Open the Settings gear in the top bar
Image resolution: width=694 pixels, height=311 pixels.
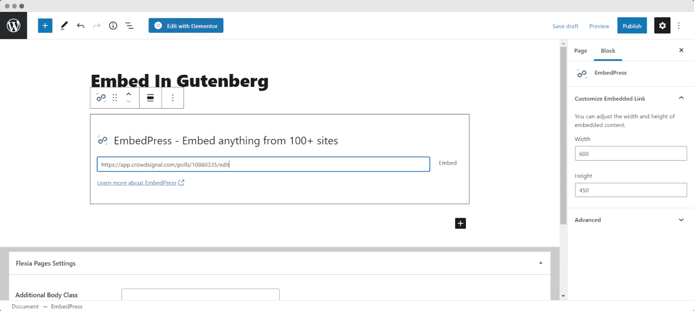(662, 25)
